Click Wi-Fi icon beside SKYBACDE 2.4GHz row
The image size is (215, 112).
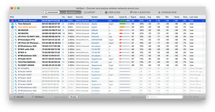pos(16,30)
